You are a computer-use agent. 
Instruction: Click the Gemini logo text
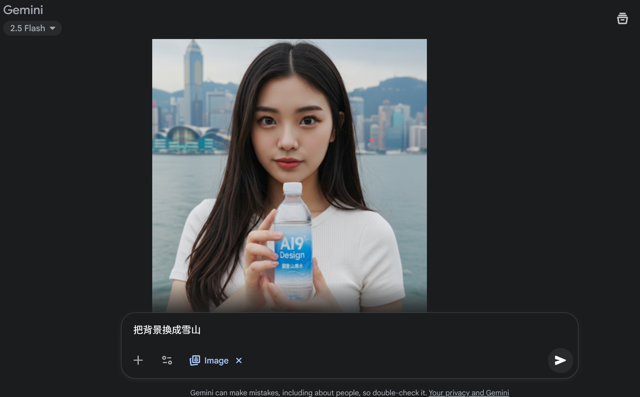pos(23,10)
